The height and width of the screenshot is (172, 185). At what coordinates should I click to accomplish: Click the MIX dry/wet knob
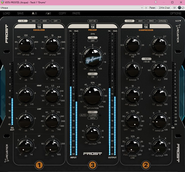133,121
